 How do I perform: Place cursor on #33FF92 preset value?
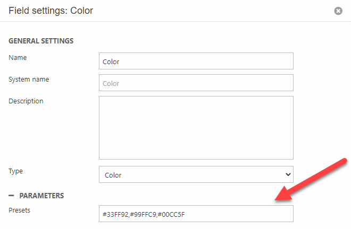pos(115,214)
